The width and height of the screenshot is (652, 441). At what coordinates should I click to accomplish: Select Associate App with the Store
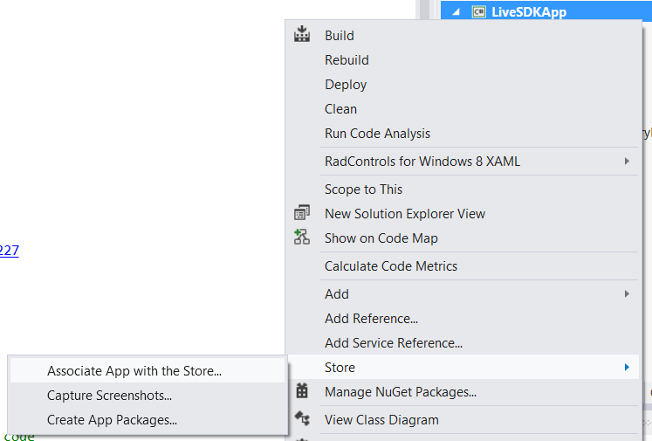(x=134, y=371)
